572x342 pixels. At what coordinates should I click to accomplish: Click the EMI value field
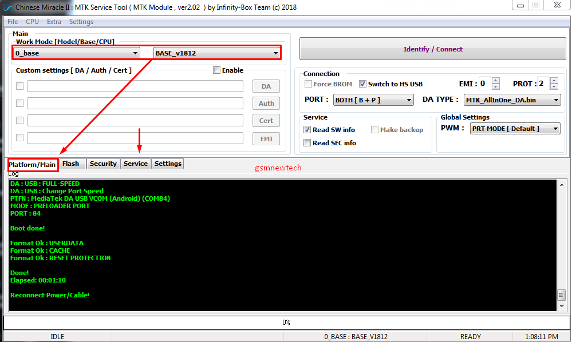[x=485, y=83]
